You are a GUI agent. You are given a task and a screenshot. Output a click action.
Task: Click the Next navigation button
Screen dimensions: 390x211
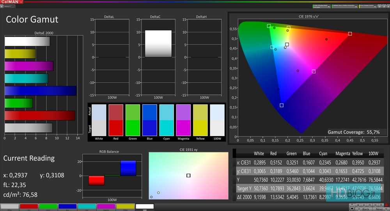coord(381,209)
